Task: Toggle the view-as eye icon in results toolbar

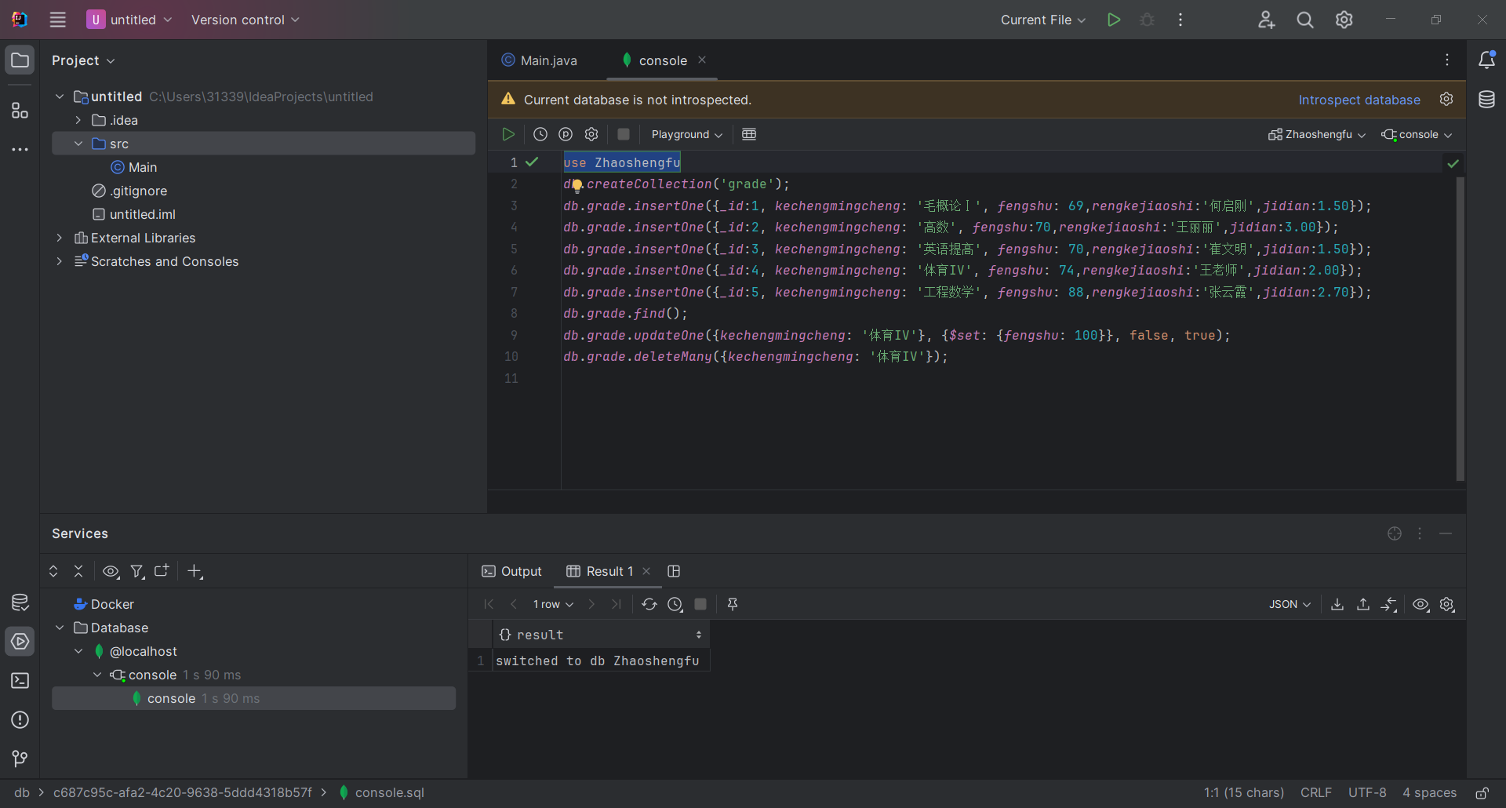Action: [x=1421, y=604]
